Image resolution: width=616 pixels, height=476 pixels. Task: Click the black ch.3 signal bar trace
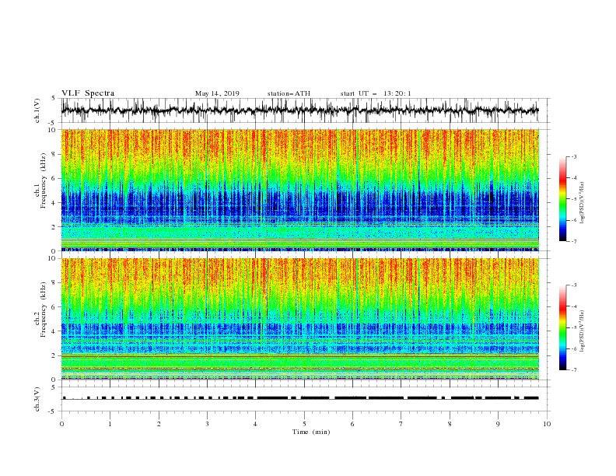pos(299,398)
